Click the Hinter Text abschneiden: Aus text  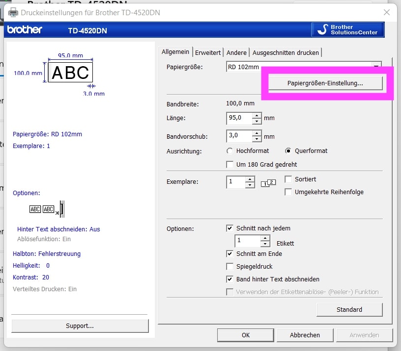pyautogui.click(x=58, y=229)
